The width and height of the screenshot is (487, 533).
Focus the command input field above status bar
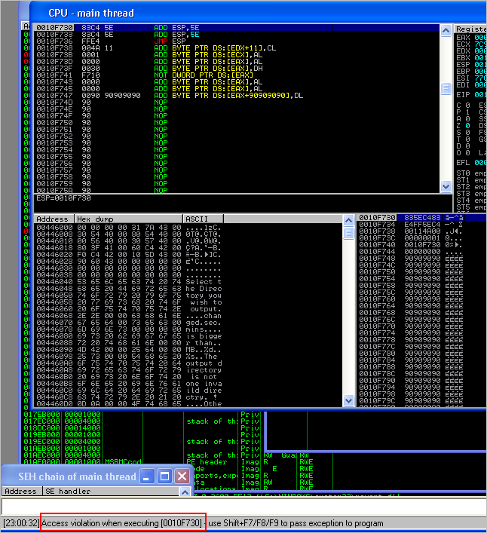(x=241, y=507)
